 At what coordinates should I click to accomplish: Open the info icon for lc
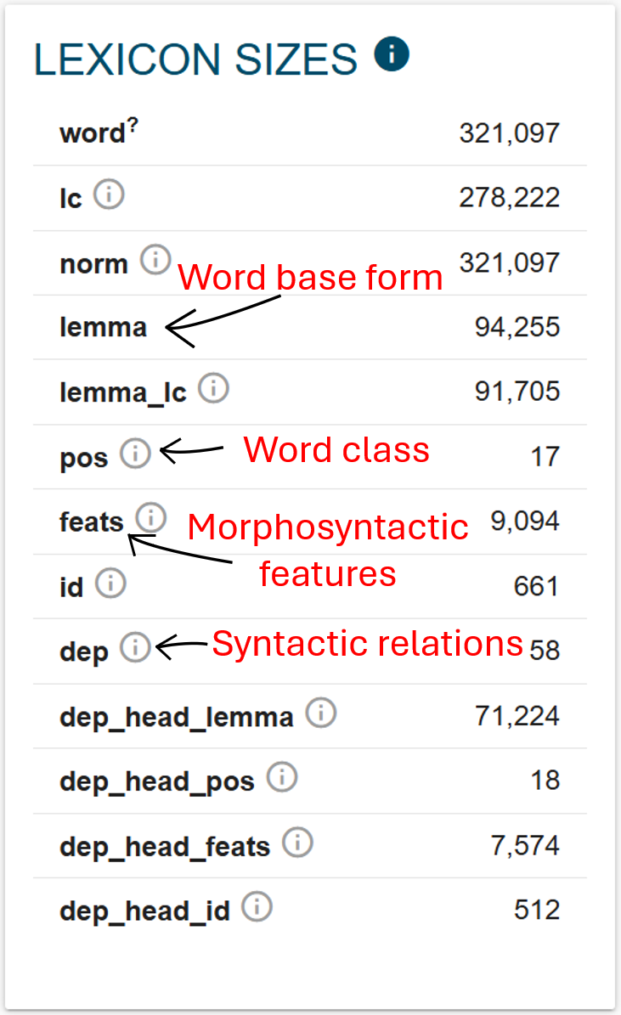[109, 195]
